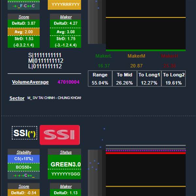196x196 pixels.
Task: Click the red line in SSI chart
Action: pos(146,153)
